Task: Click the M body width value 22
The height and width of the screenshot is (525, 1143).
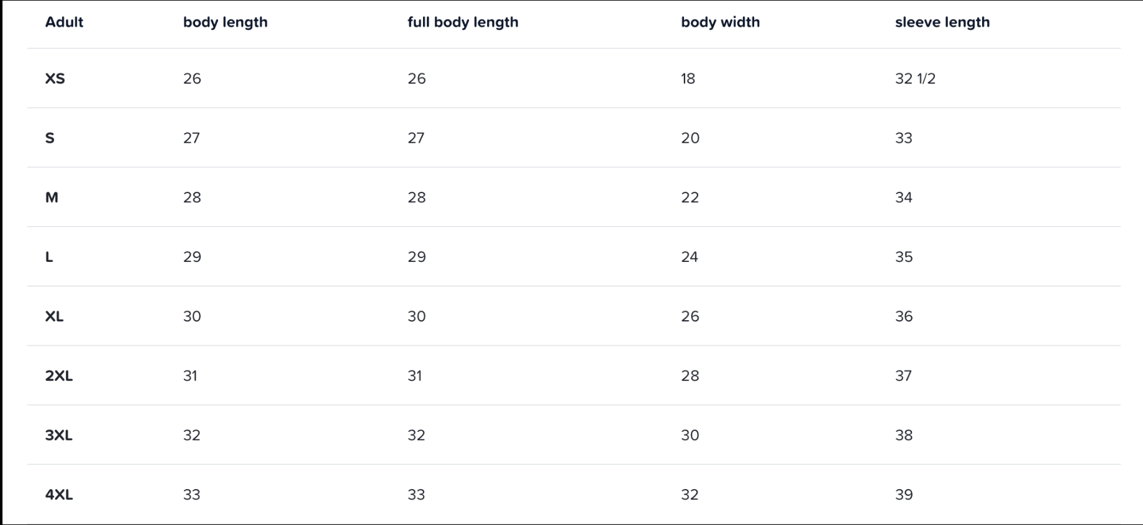Action: tap(690, 197)
